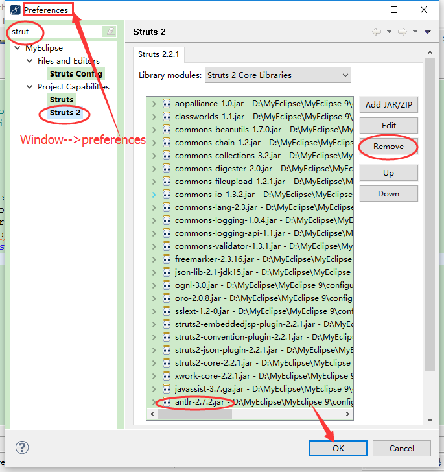Viewport: 444px width, 472px height.
Task: Click horizontal scrollbar thumb of jar list
Action: tap(195, 414)
